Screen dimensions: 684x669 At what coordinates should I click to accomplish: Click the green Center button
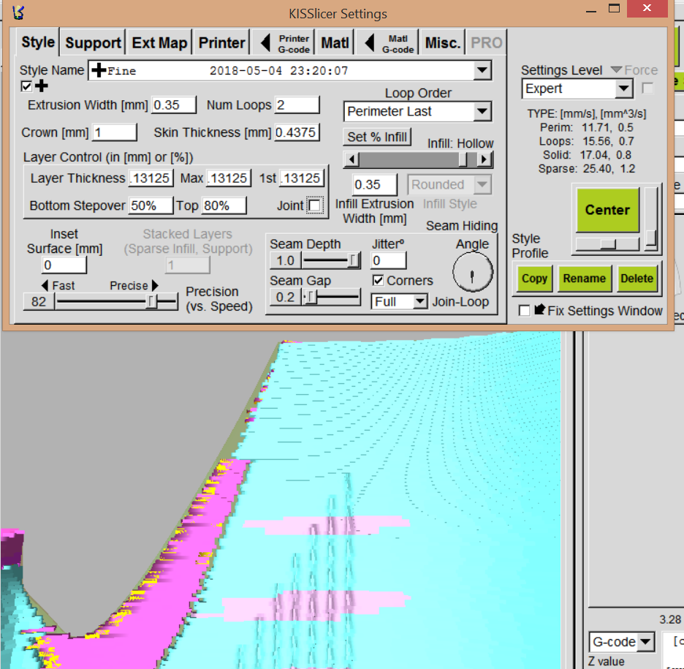(607, 210)
